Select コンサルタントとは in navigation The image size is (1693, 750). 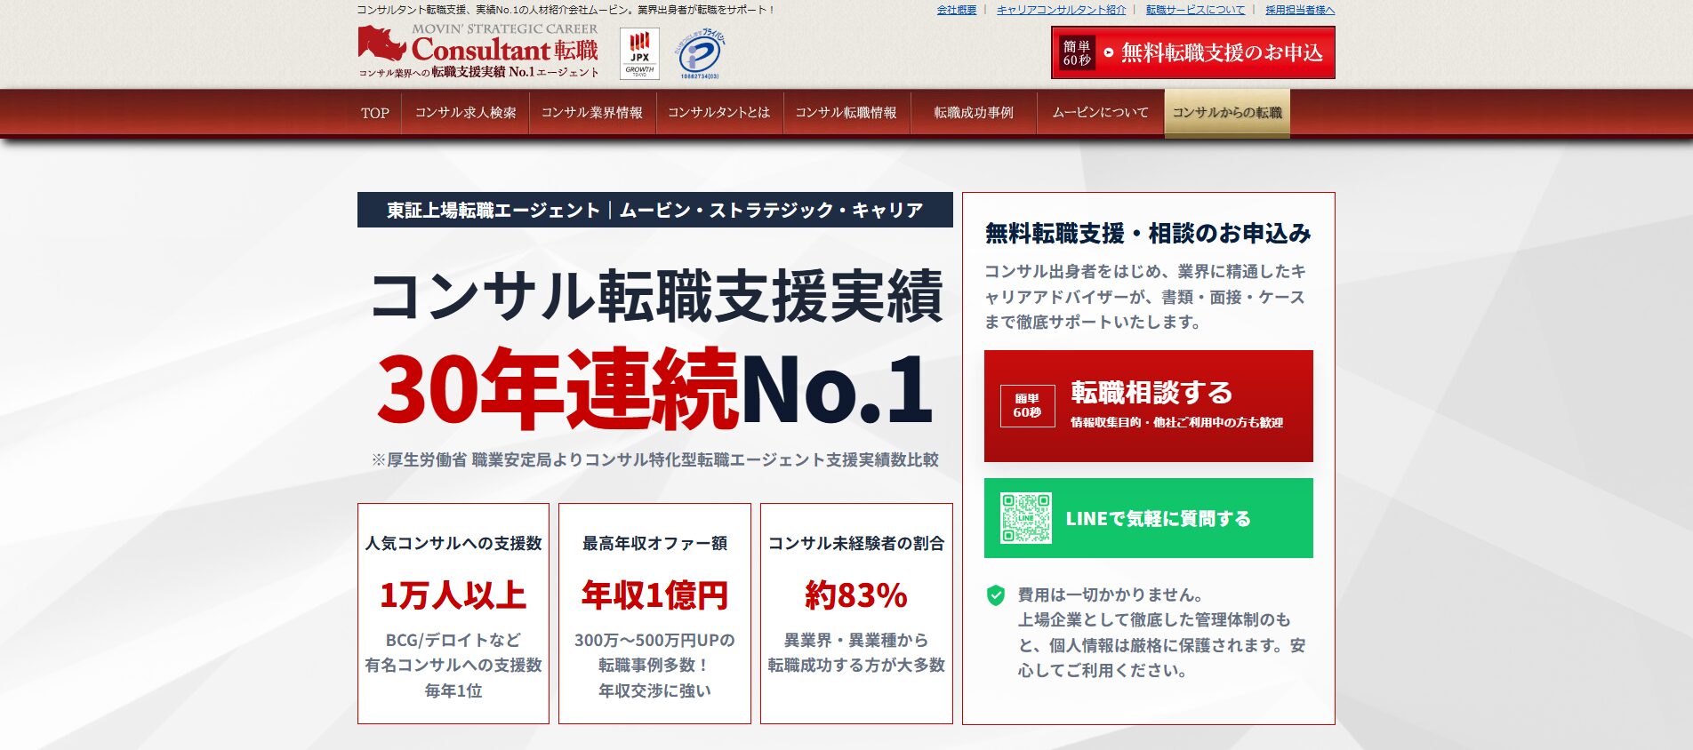[718, 113]
